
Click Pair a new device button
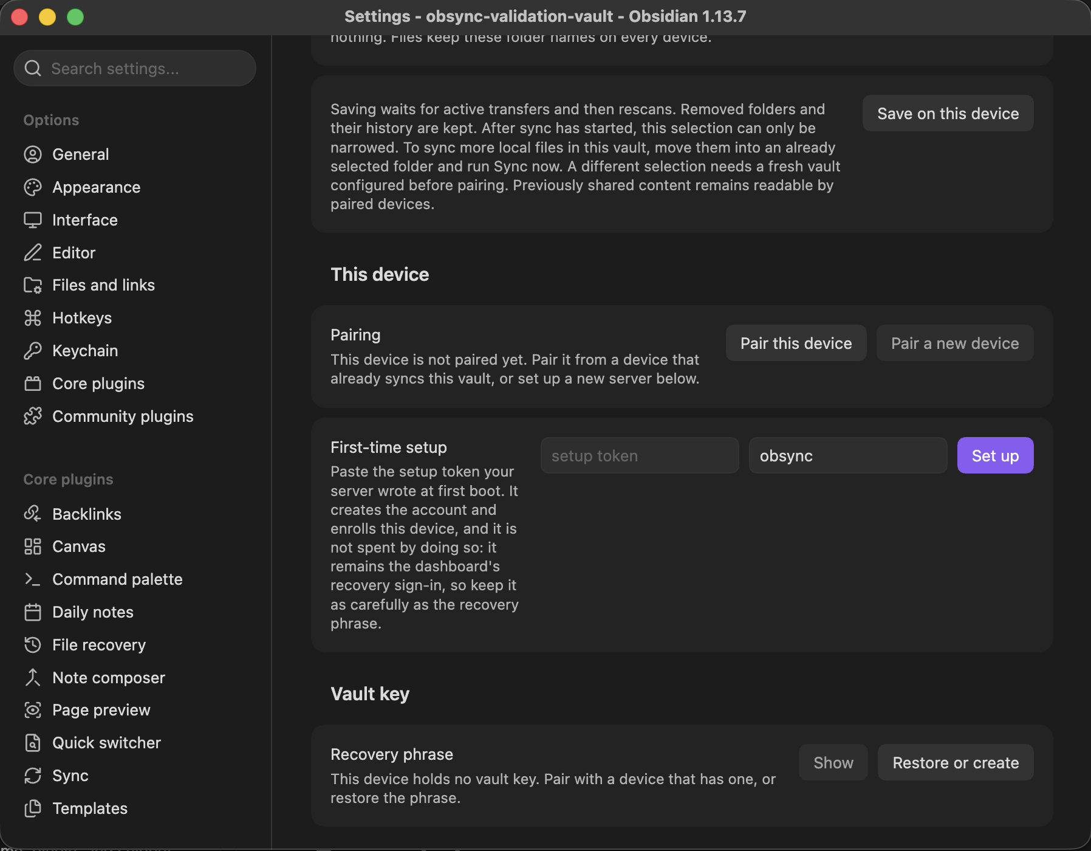[955, 343]
